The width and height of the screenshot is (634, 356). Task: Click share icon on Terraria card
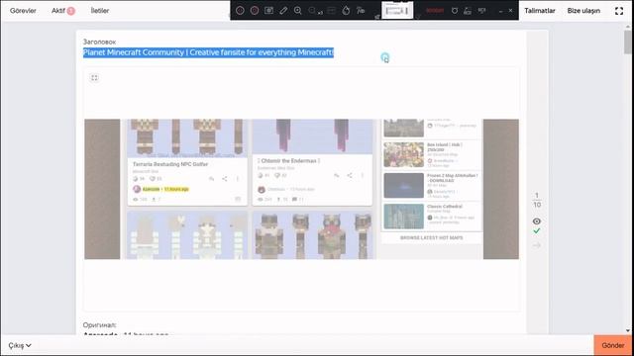pyautogui.click(x=225, y=178)
